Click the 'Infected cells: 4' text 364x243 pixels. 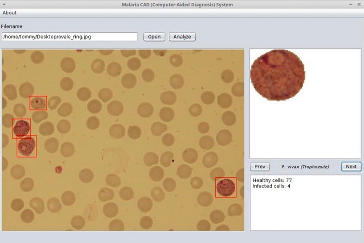(271, 186)
